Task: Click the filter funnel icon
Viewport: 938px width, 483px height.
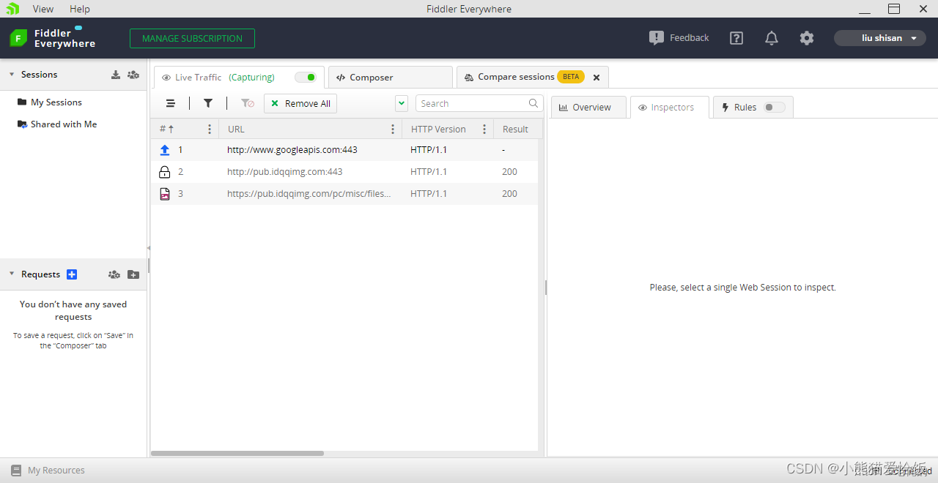Action: click(x=208, y=104)
